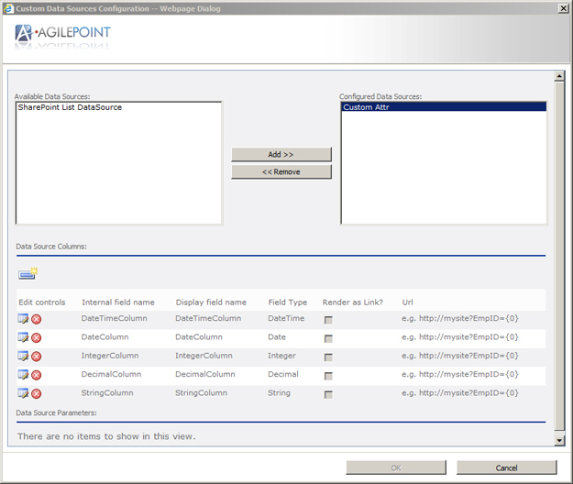Edit the IntegerColumn row
This screenshot has width=573, height=484.
point(23,356)
